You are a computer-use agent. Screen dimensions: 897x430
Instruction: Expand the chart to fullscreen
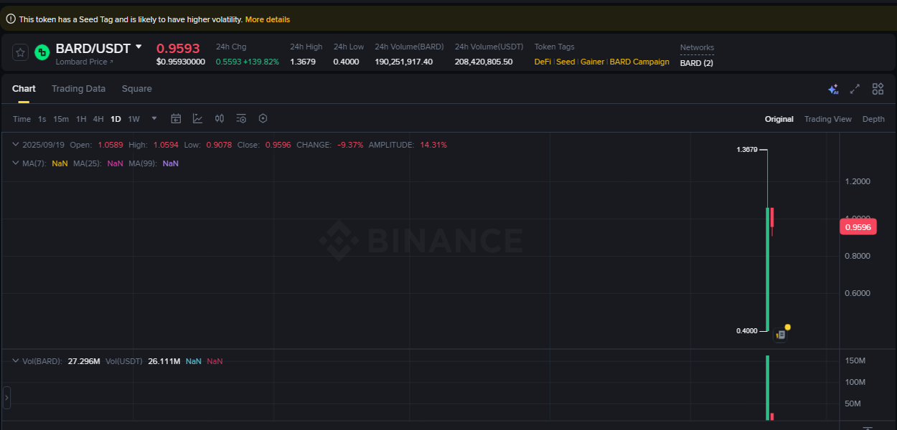(x=854, y=88)
